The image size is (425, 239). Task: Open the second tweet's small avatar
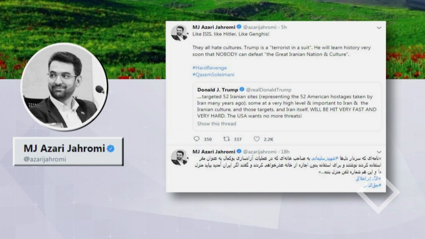click(x=179, y=157)
